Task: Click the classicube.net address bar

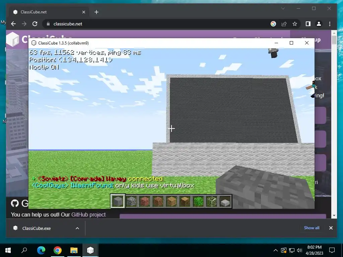Action: (x=157, y=24)
